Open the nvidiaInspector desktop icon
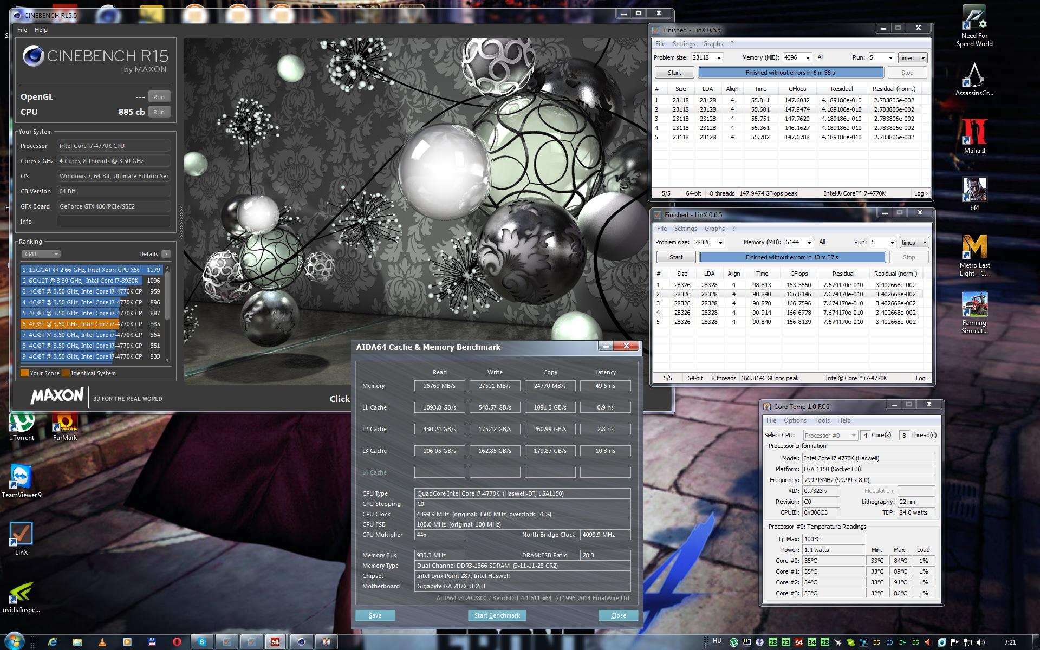This screenshot has width=1040, height=650. (x=21, y=593)
